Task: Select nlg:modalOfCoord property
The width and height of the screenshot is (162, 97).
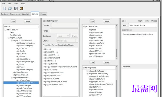Action: click(51, 79)
